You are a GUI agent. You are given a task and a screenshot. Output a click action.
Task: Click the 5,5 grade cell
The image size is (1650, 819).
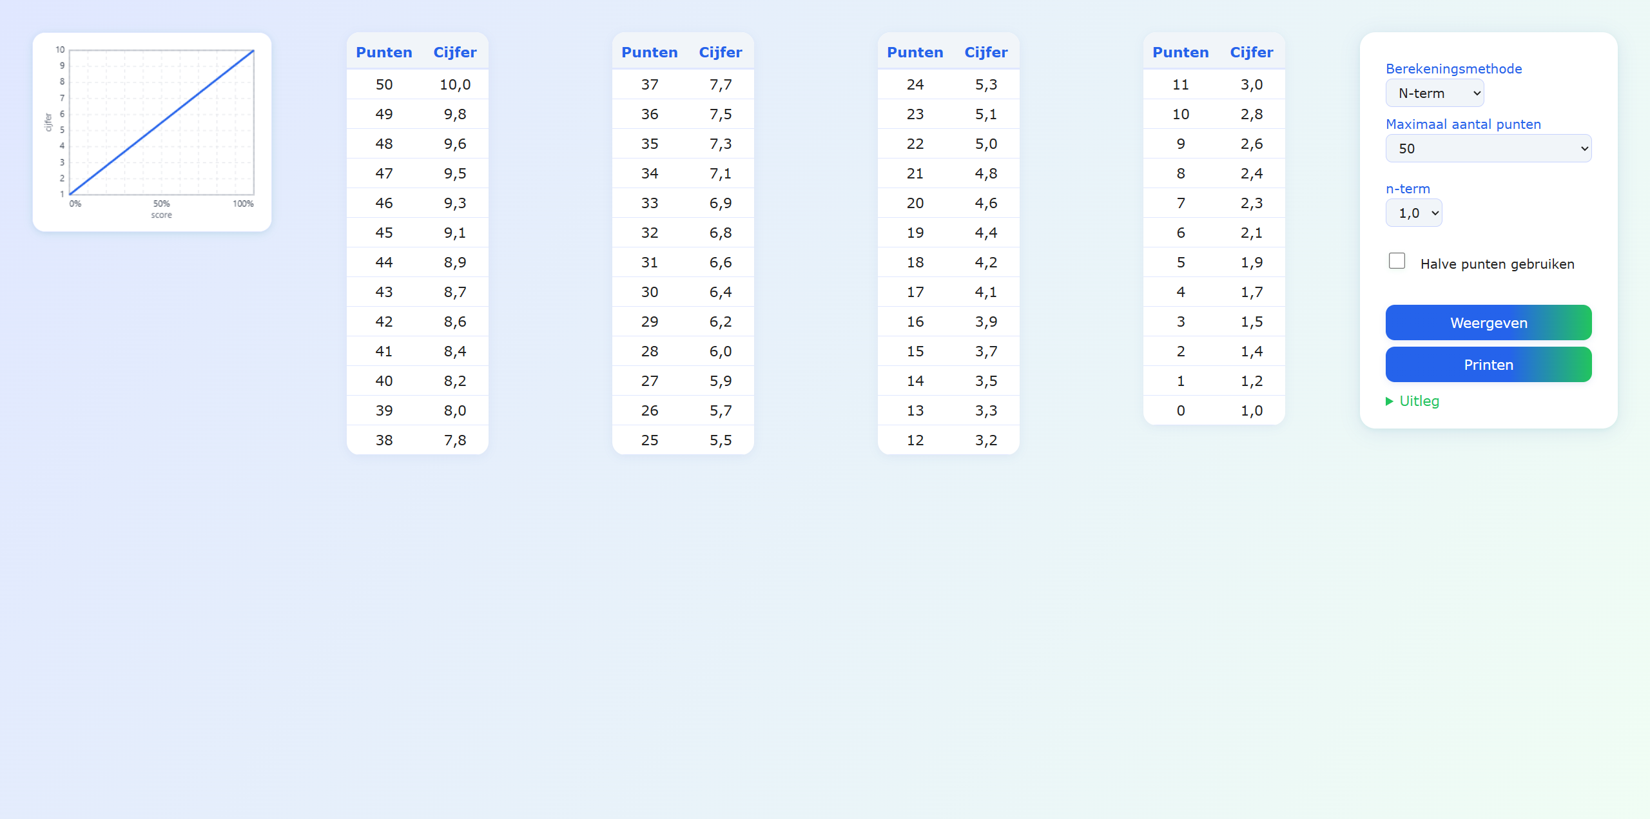pyautogui.click(x=720, y=440)
